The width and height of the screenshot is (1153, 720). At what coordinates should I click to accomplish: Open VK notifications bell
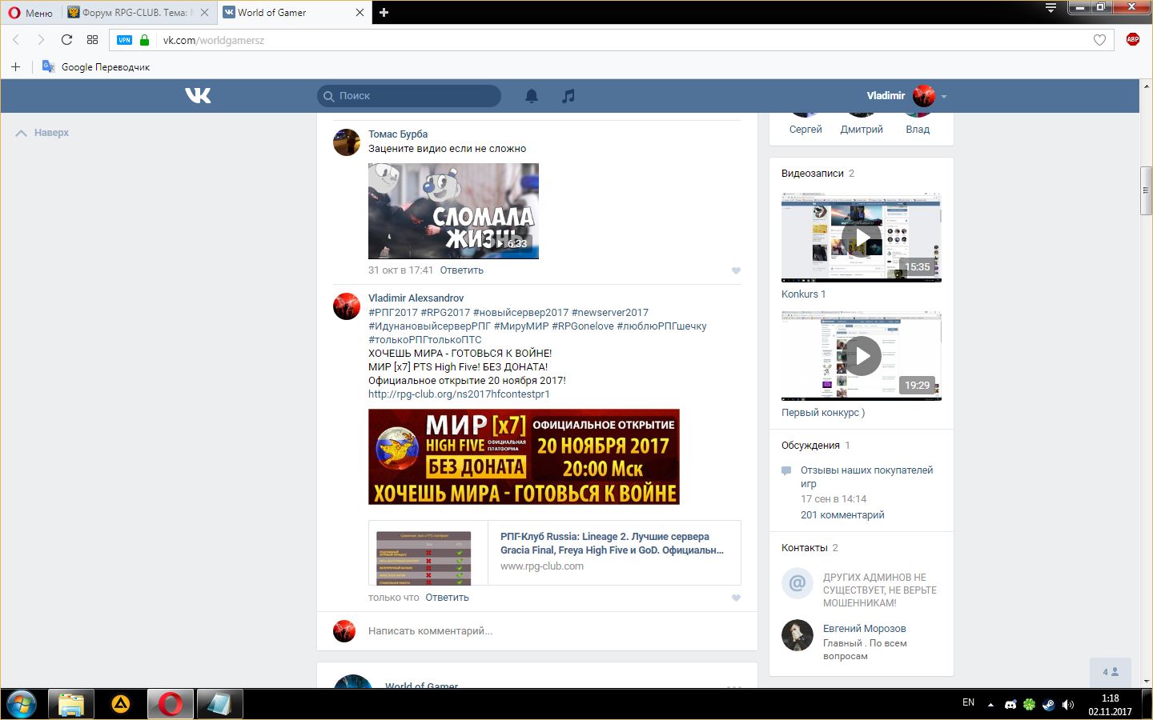[x=532, y=96]
